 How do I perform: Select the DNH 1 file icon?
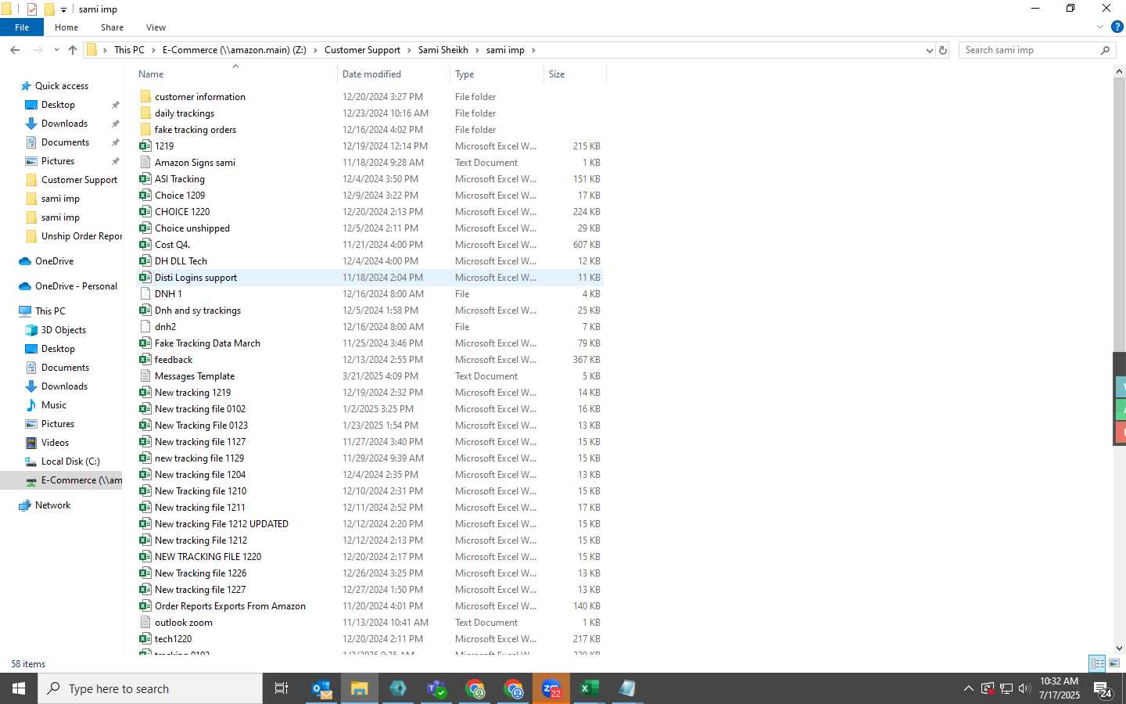[x=145, y=293]
